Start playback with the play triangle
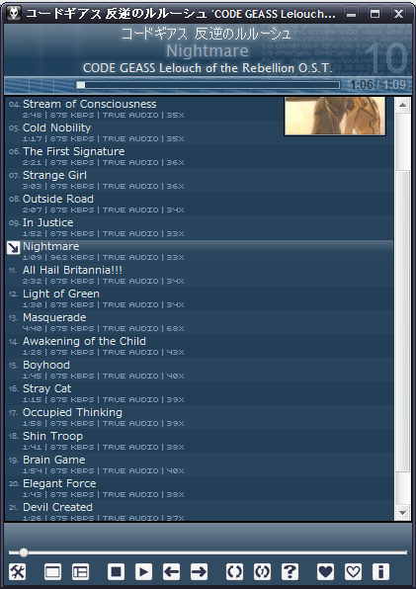The image size is (416, 589). (x=144, y=572)
